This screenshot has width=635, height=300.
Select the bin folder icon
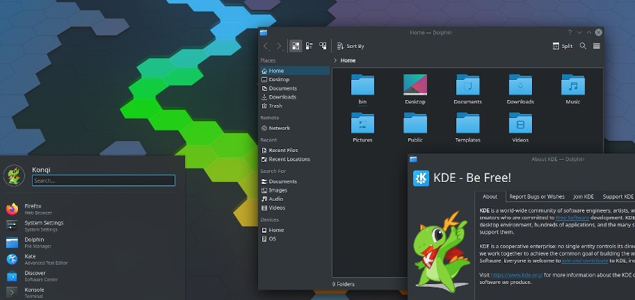pos(362,85)
